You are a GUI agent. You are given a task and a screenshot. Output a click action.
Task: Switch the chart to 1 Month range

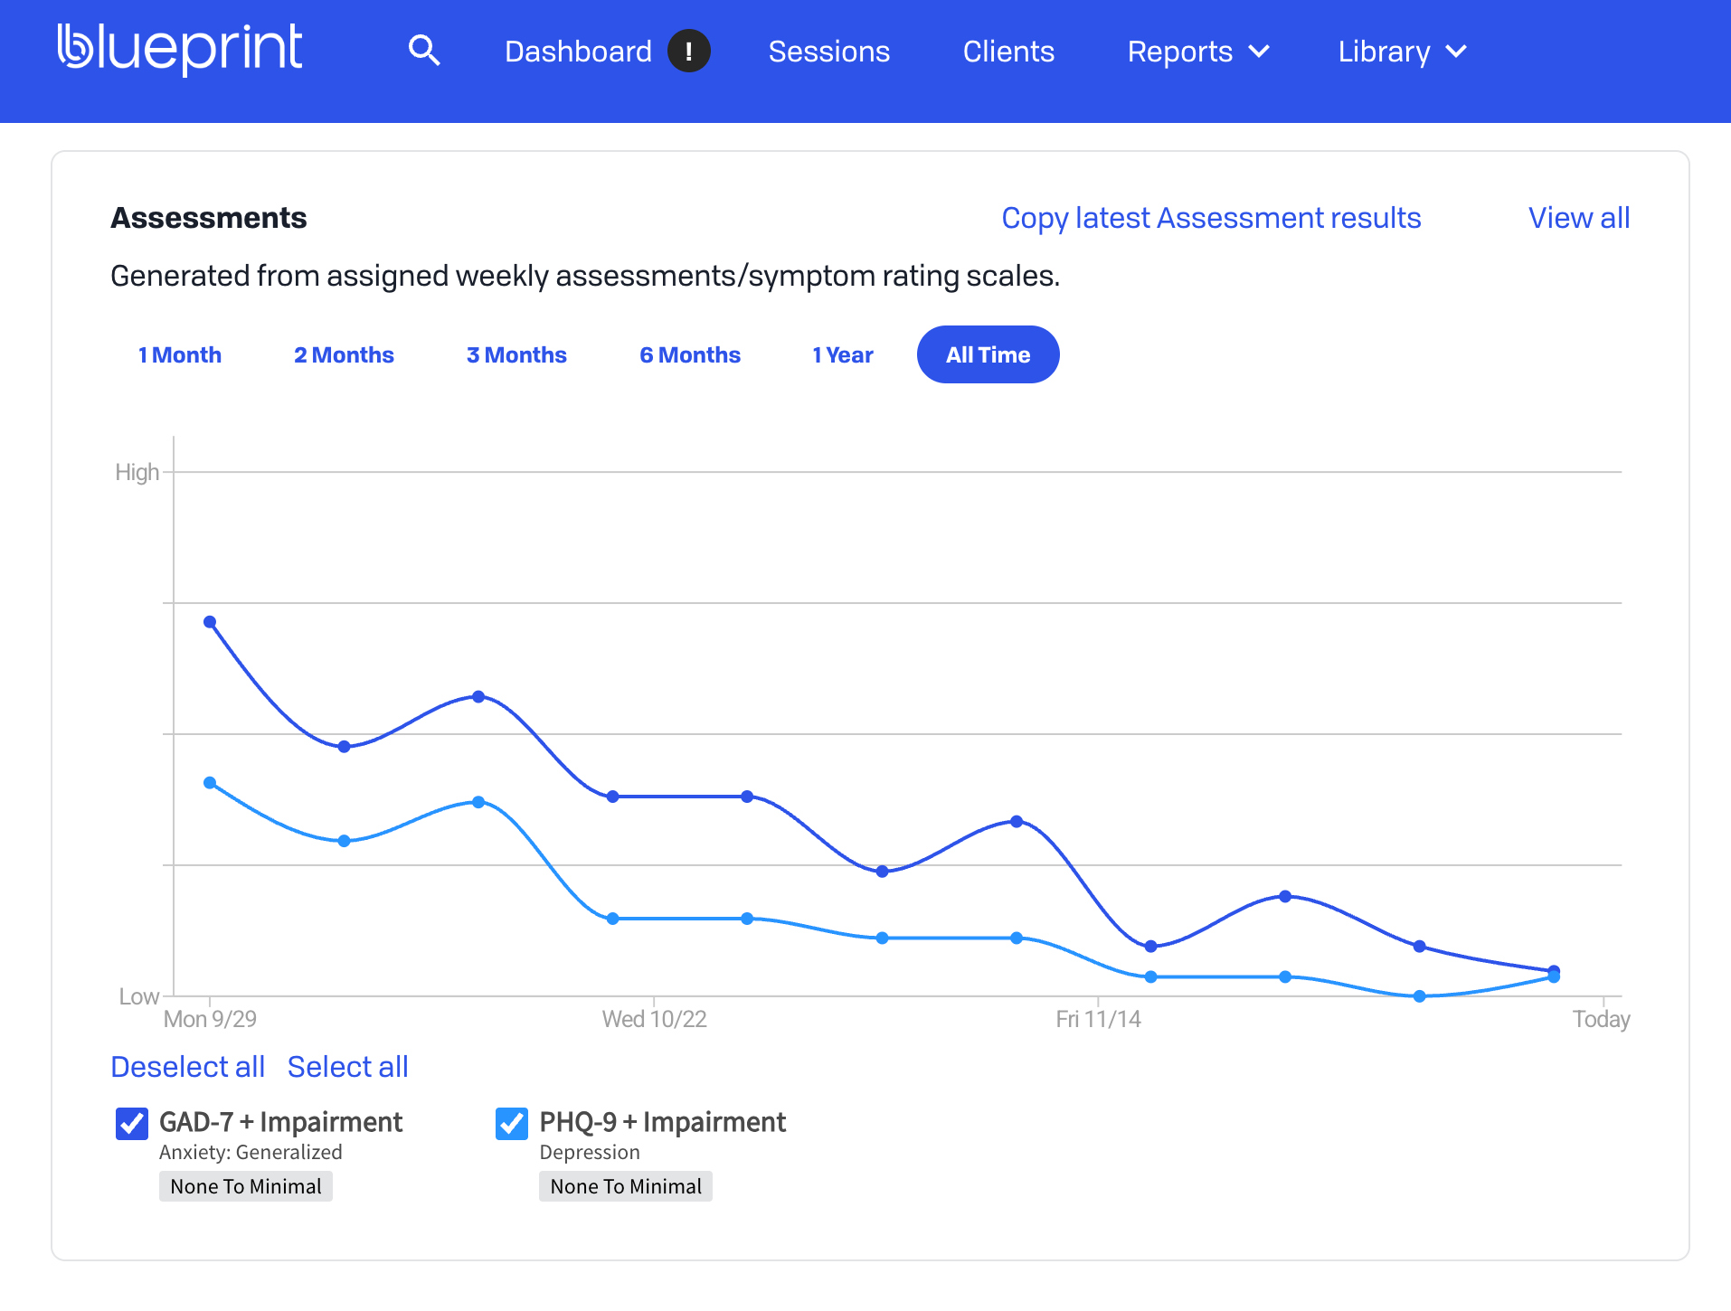point(179,354)
